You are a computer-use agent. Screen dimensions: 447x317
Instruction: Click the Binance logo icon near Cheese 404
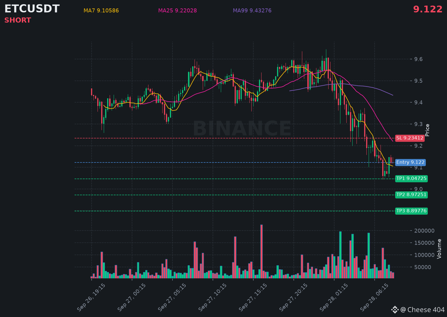395,310
